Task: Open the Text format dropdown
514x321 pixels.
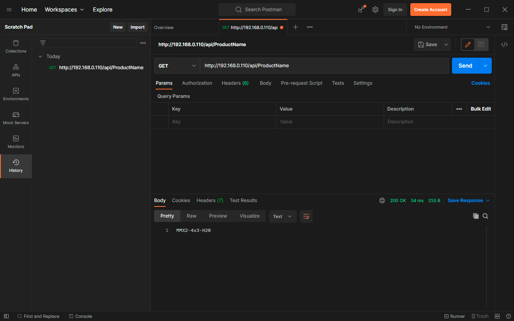Action: click(x=282, y=216)
